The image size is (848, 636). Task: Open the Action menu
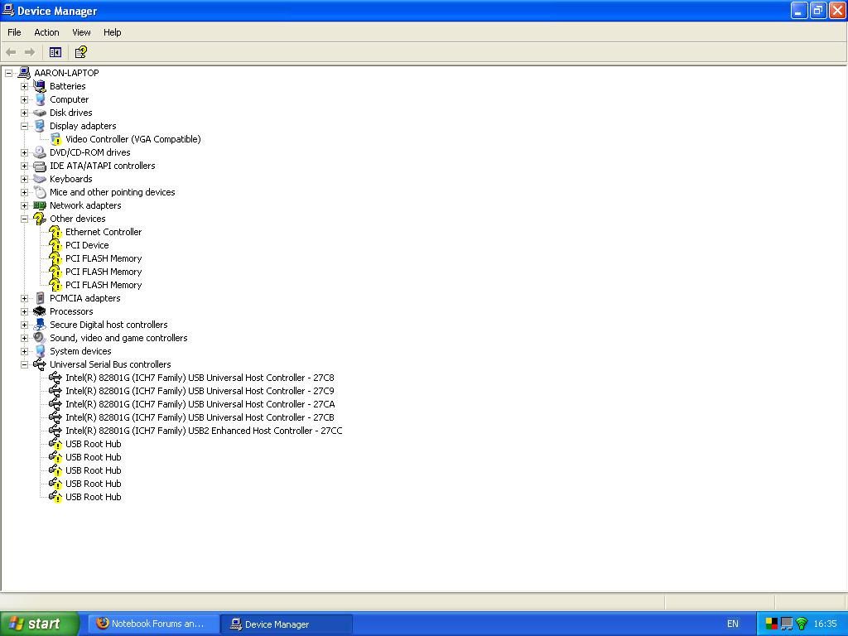point(46,32)
